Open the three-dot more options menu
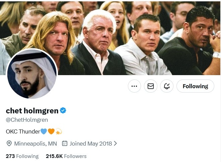 [134, 86]
